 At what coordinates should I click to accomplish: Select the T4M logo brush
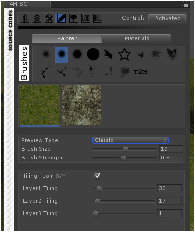pos(141,72)
